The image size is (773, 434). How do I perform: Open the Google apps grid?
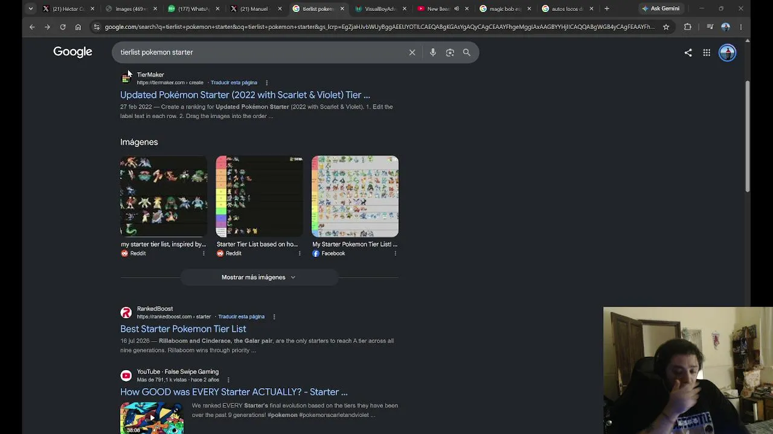pos(707,52)
